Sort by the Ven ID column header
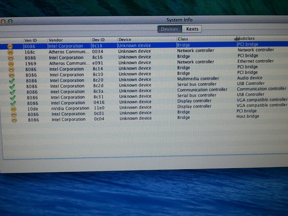 [31, 40]
